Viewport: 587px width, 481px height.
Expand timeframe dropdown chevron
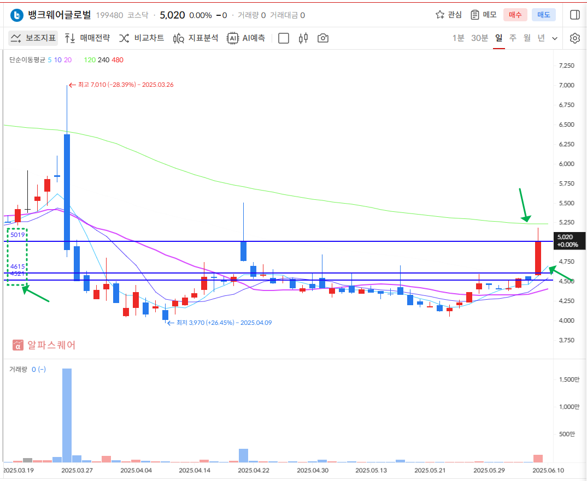[x=555, y=39]
